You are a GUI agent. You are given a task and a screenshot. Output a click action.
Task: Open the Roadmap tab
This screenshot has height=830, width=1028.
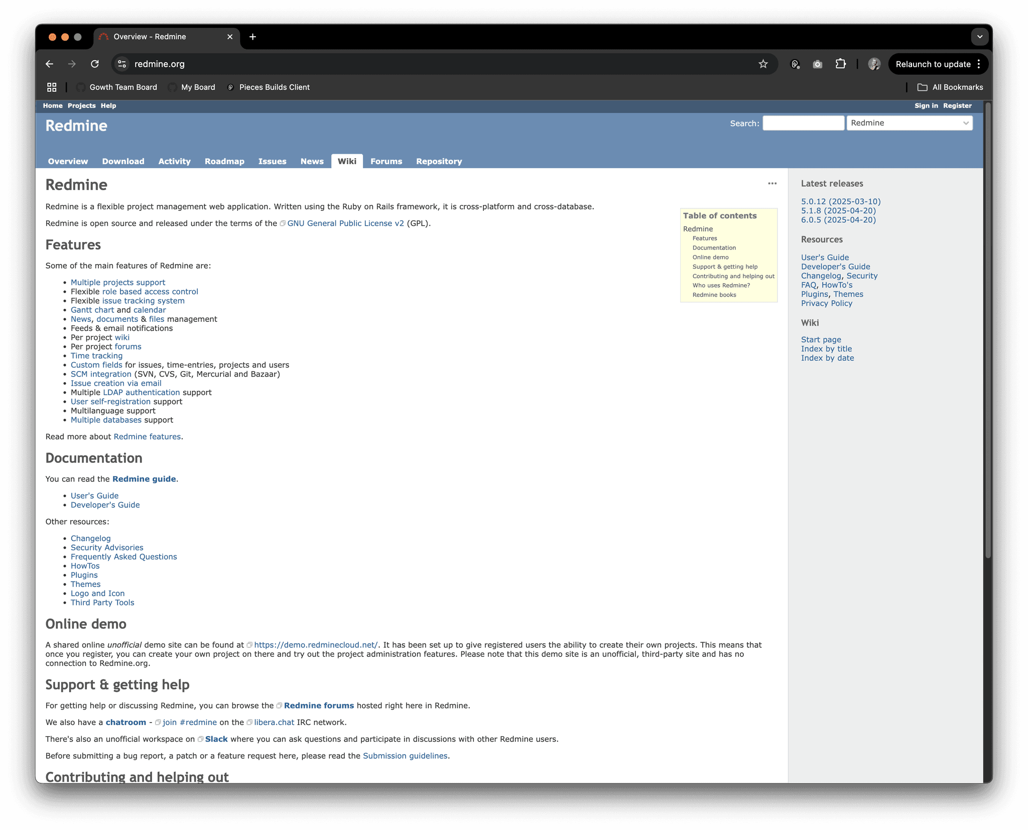(224, 161)
